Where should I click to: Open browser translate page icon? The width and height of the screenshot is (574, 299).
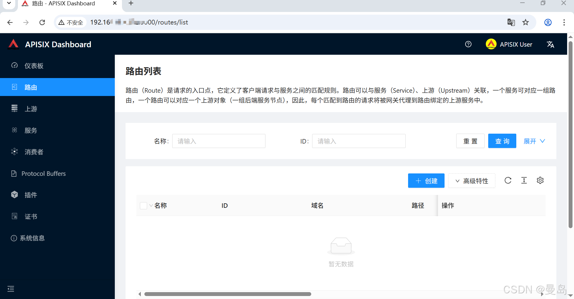tap(511, 22)
